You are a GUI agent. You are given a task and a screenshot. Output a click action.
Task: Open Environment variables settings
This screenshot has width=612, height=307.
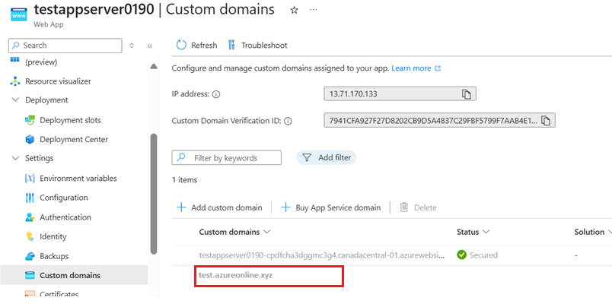pos(78,179)
